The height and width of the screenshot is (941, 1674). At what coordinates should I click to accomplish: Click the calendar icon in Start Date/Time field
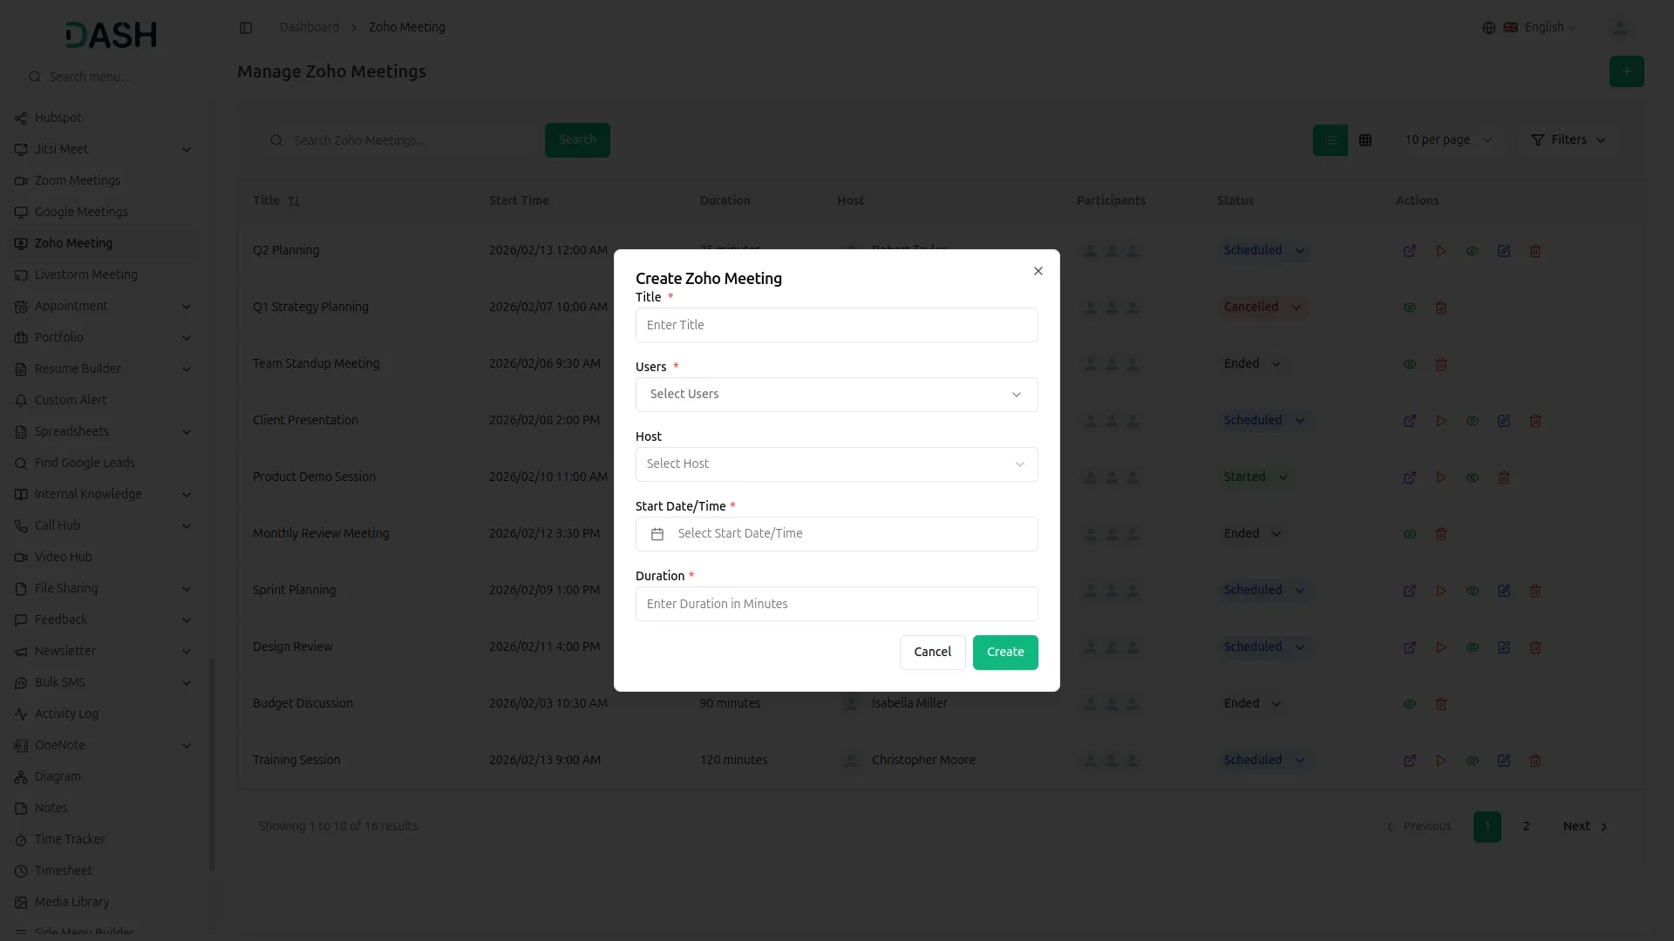pos(658,534)
